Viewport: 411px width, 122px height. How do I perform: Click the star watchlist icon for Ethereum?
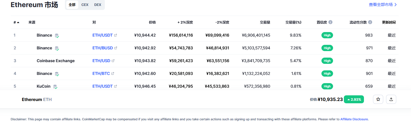(378, 99)
